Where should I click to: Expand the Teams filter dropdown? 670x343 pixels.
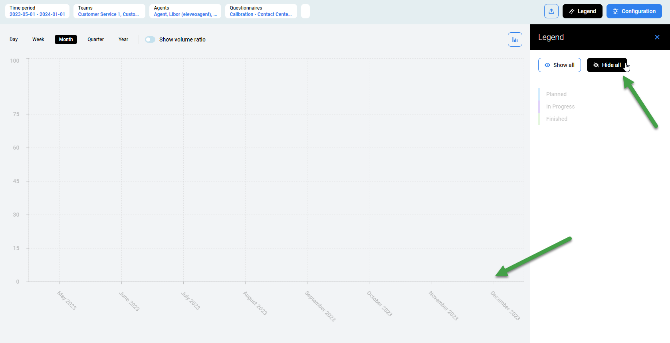point(109,11)
